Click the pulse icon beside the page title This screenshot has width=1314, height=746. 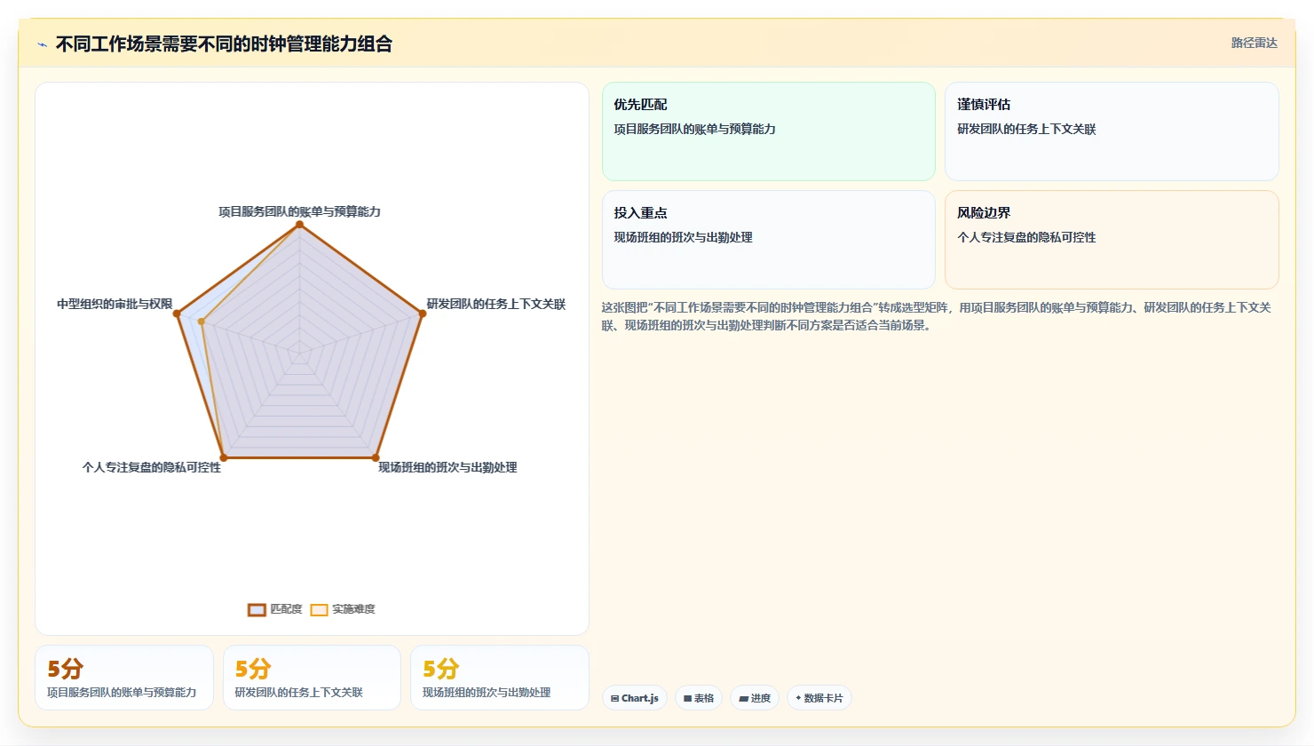(42, 44)
